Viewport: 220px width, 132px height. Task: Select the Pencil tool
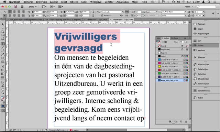point(3,55)
